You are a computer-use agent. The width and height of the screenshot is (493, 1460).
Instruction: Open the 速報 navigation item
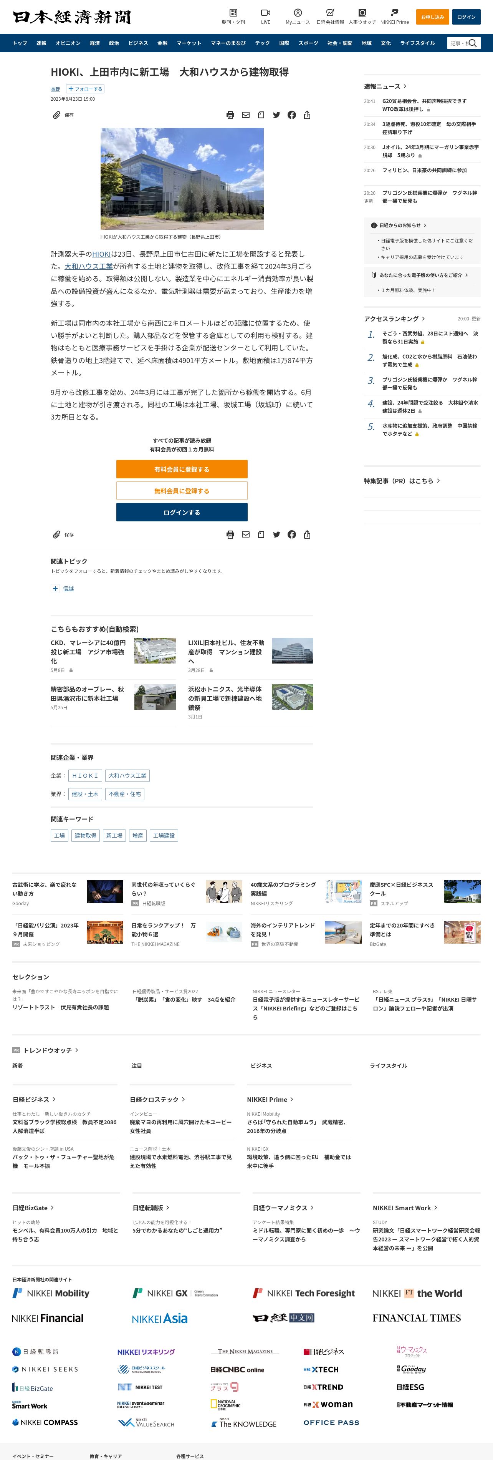(41, 43)
